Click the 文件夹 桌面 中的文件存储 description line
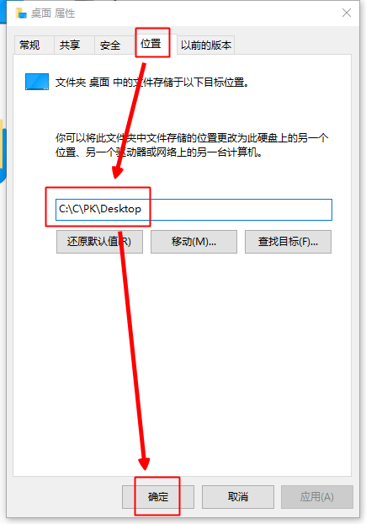This screenshot has width=366, height=524. point(152,83)
